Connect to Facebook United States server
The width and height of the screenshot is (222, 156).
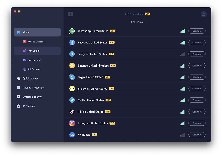(197, 43)
